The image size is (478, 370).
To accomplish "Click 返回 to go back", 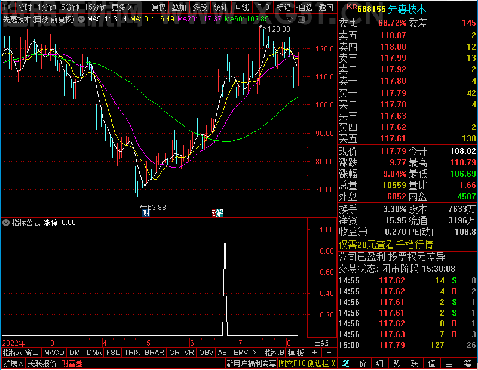I will 326,7.
